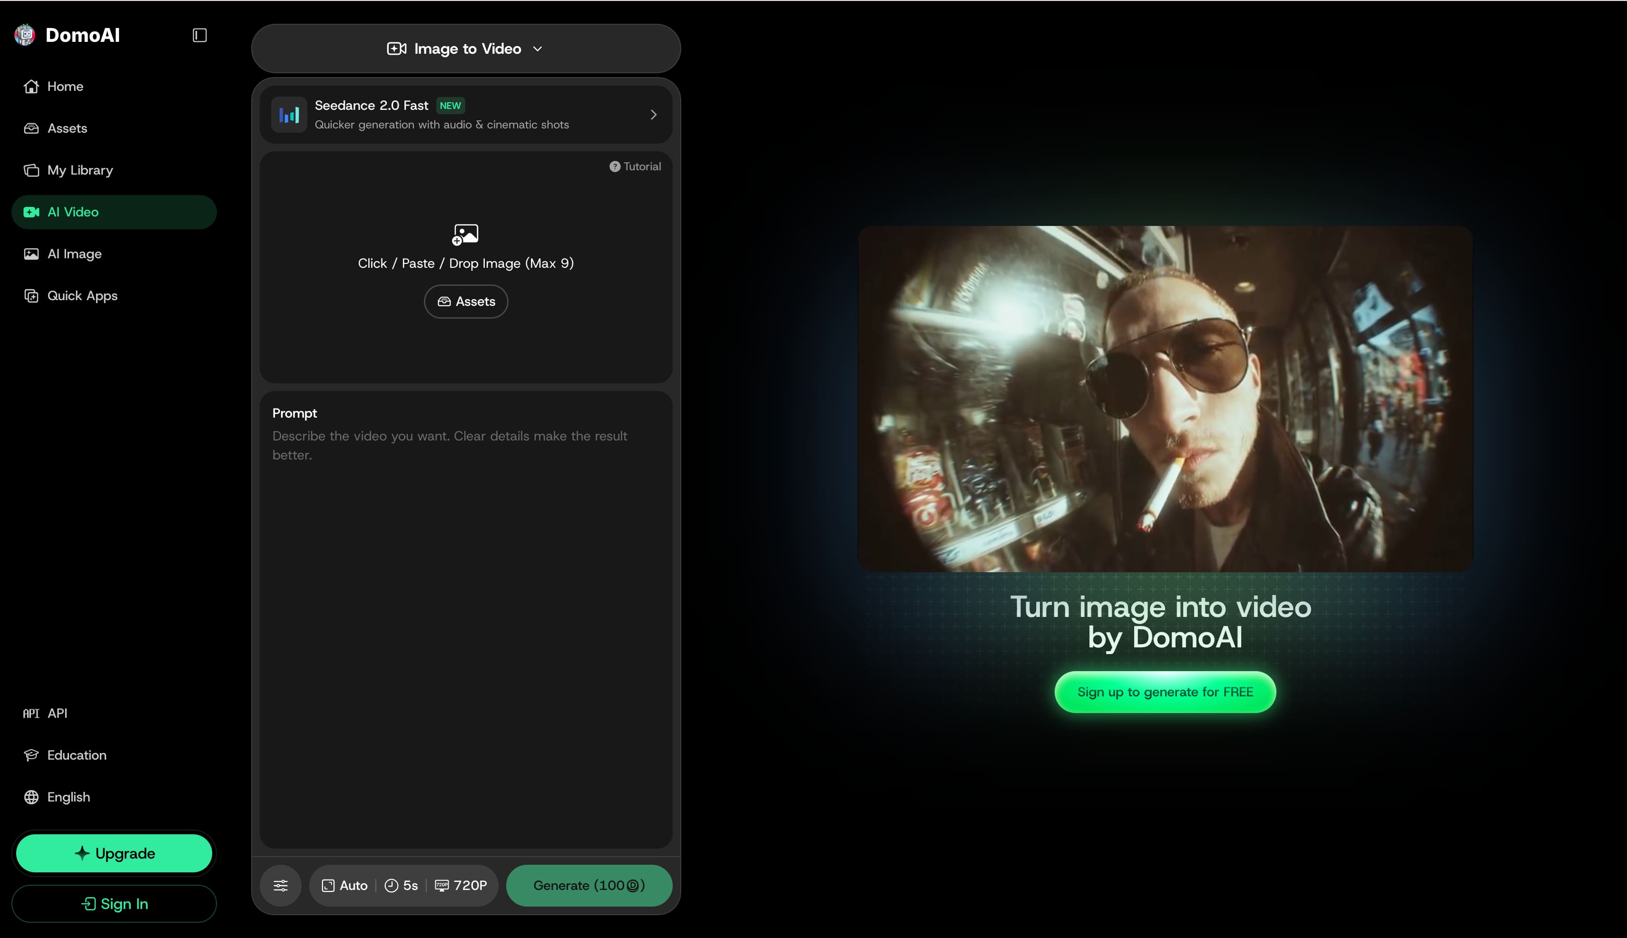
Task: Click the NEW badge beside Seedance
Action: [x=451, y=106]
